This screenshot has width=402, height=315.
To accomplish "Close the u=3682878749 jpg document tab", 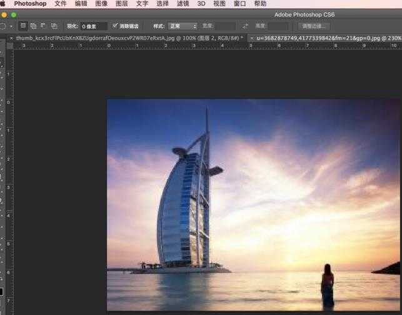I will 251,38.
